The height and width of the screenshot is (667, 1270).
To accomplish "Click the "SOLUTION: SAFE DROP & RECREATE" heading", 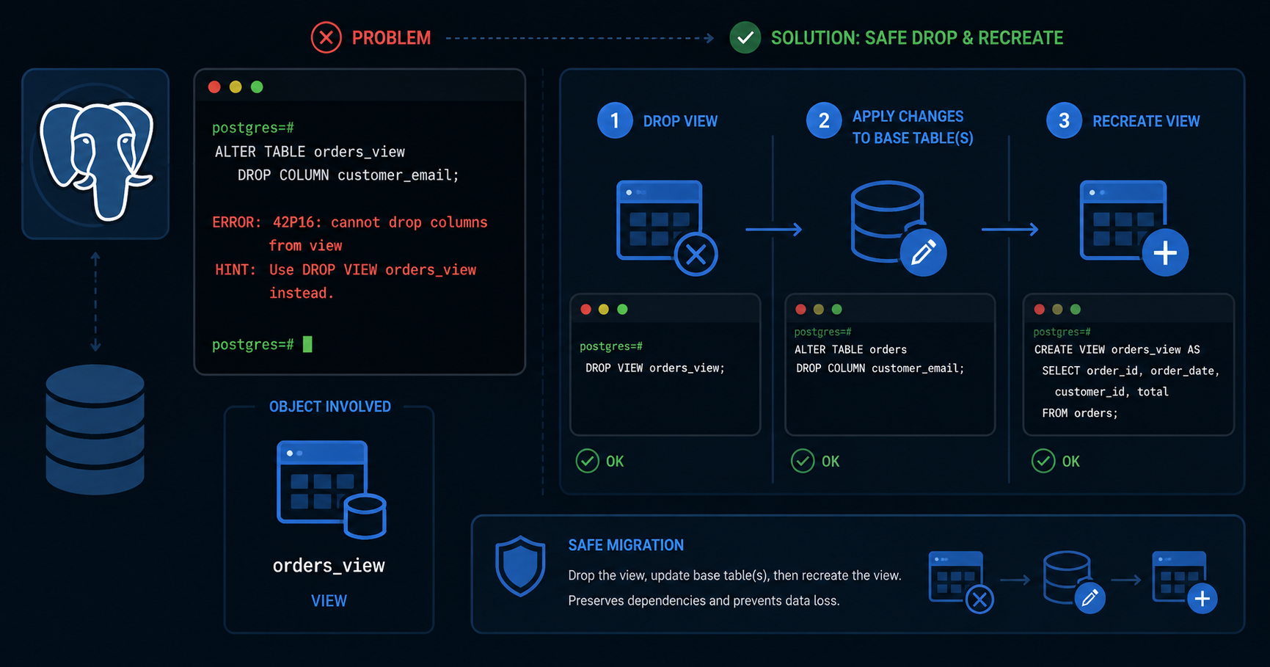I will (917, 38).
